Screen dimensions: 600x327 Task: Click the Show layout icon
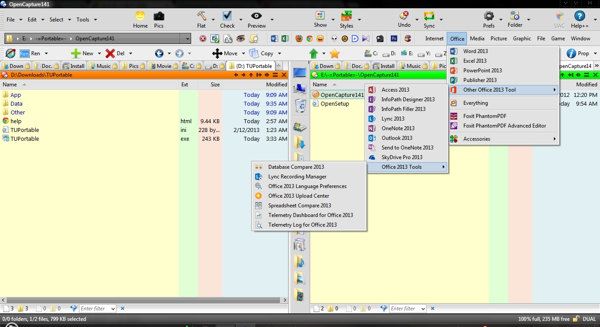pyautogui.click(x=320, y=16)
